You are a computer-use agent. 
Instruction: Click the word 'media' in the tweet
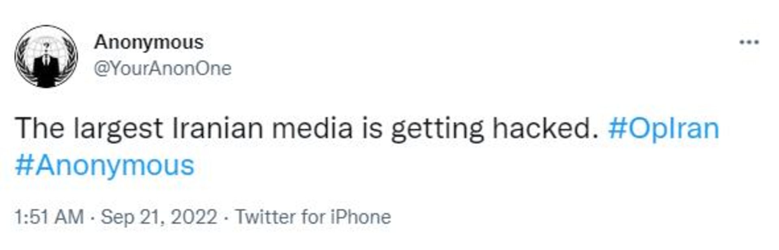click(x=312, y=128)
